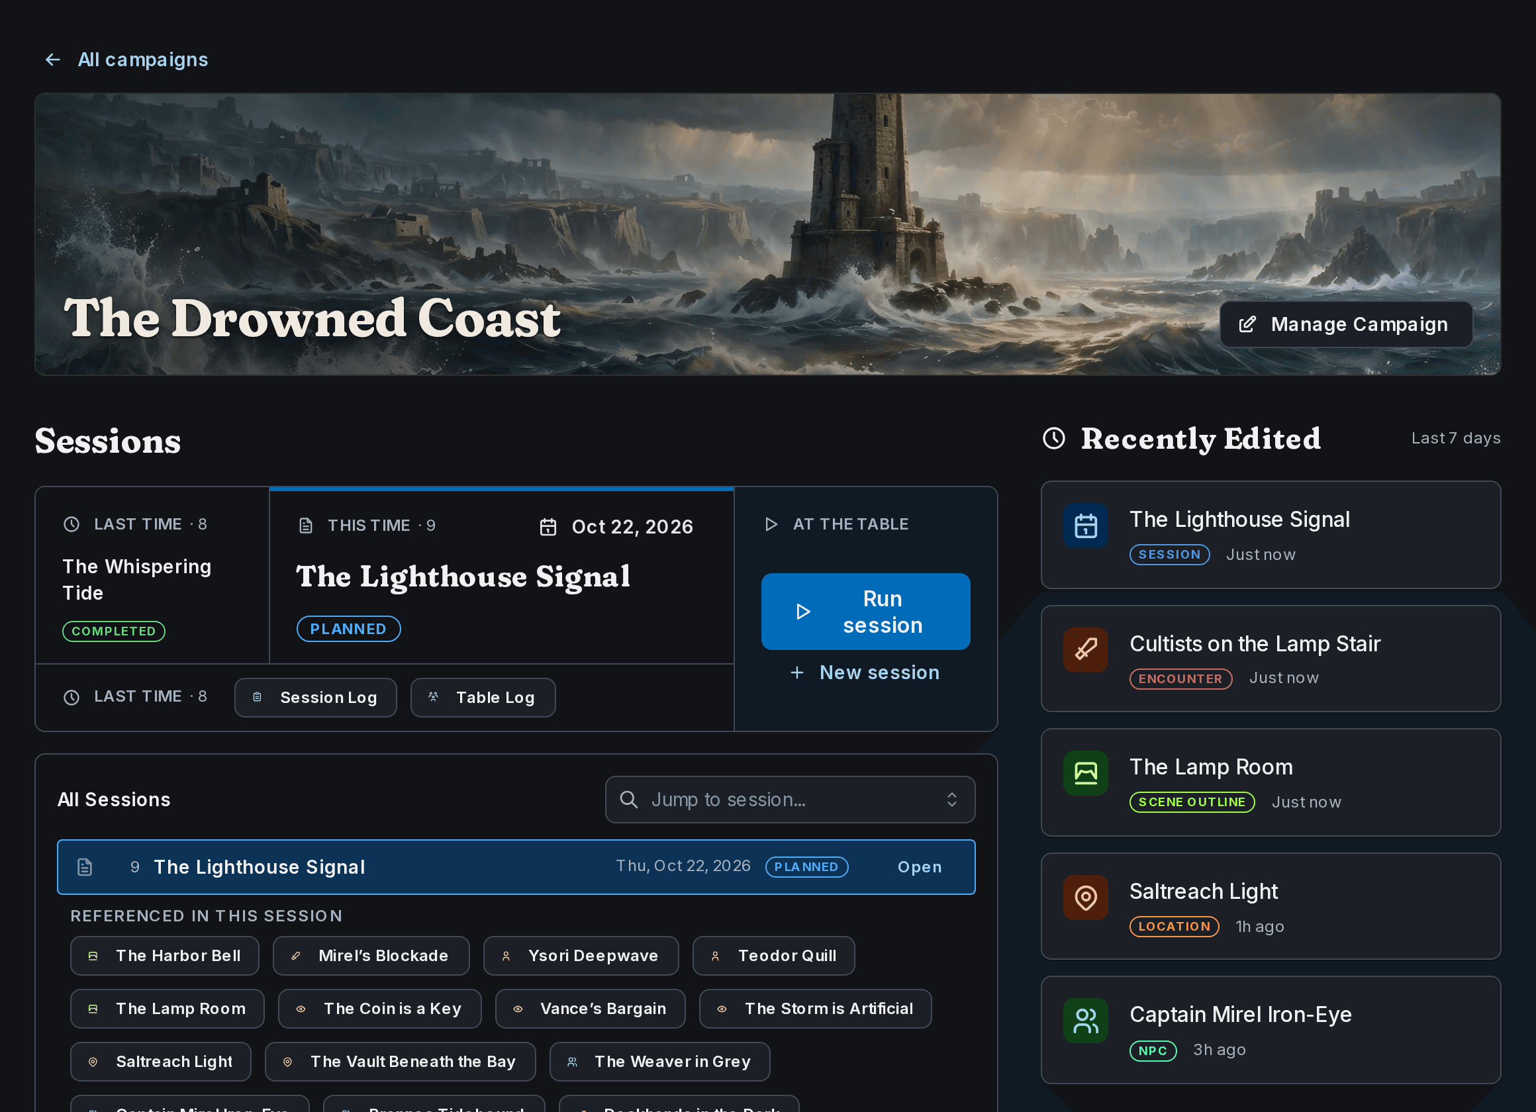This screenshot has height=1112, width=1536.
Task: Collapse The Lighthouse Signal session row
Action: [x=516, y=867]
